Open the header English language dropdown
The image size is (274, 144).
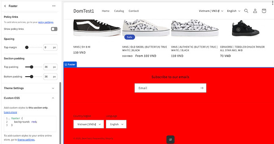[233, 11]
